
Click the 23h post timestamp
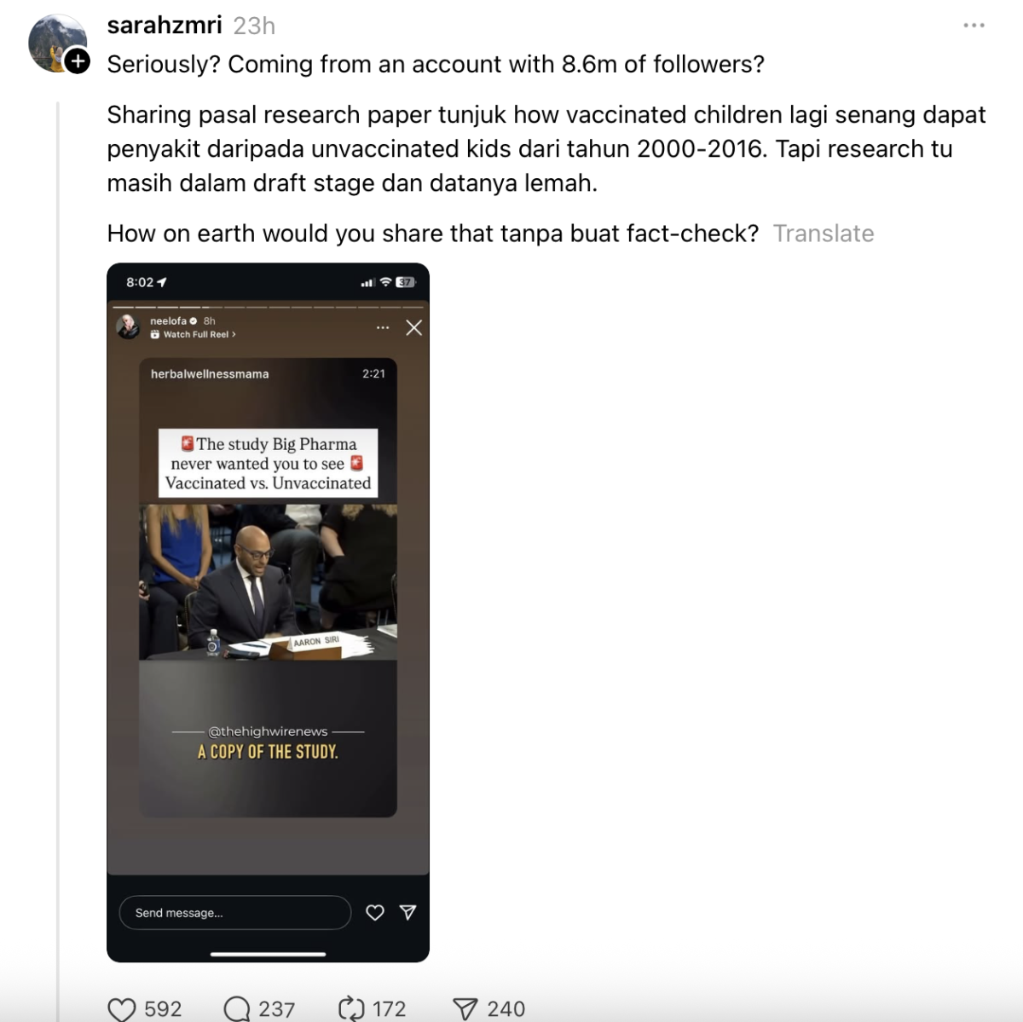click(x=254, y=26)
